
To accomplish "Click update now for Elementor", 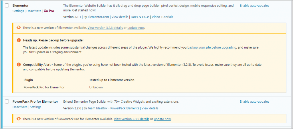I will (136, 28).
